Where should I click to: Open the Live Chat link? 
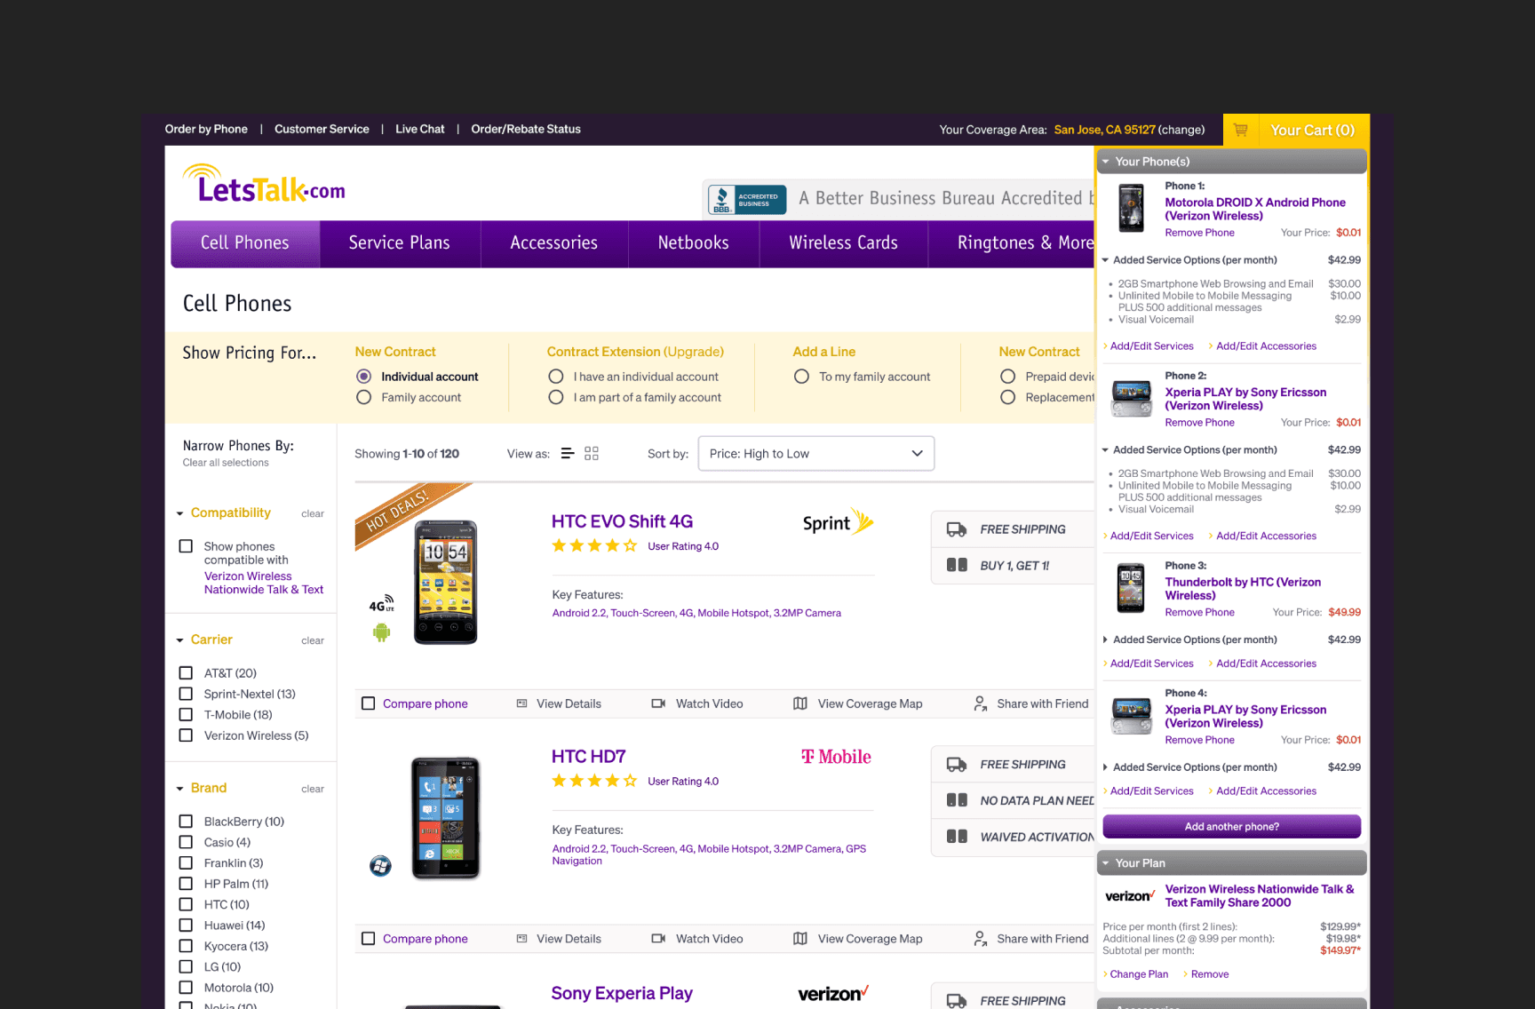(x=420, y=129)
